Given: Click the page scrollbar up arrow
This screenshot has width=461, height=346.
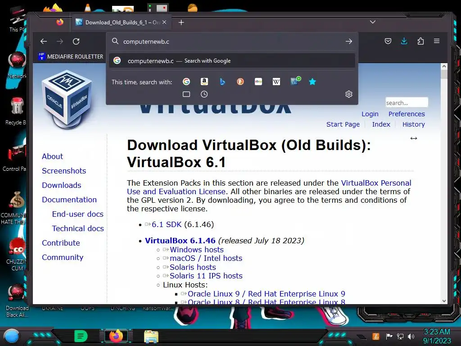Looking at the screenshot, I should [x=444, y=67].
